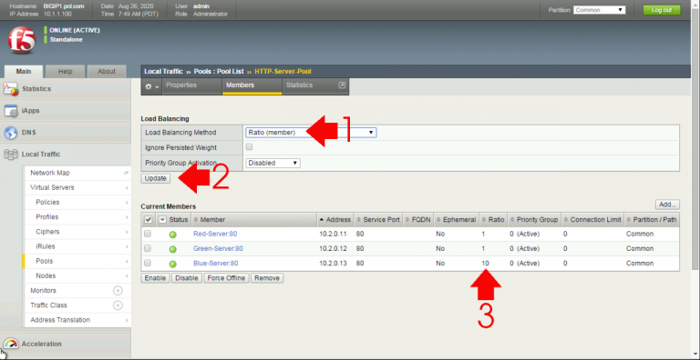Check the Blue-Server:80 member checkbox
Viewport: 700px width, 360px height.
coord(148,263)
